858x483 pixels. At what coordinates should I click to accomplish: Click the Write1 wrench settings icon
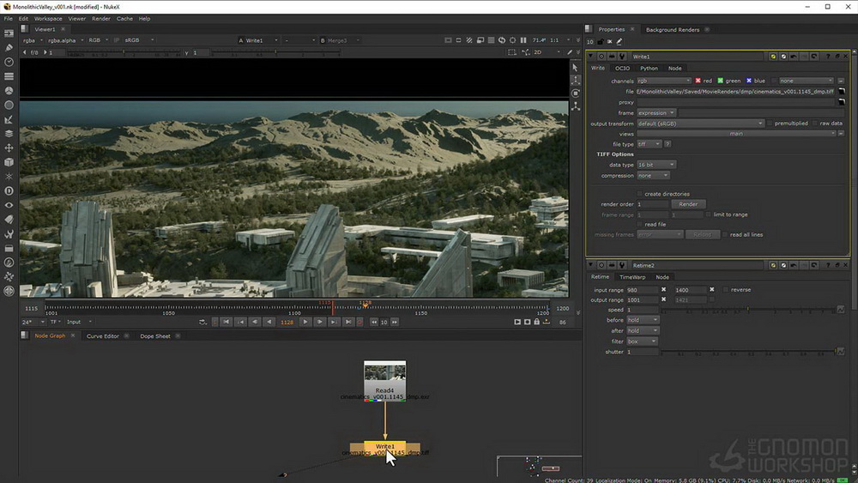coord(621,57)
